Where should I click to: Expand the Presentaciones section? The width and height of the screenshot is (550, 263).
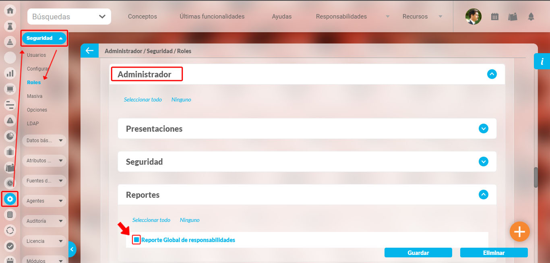tap(483, 129)
